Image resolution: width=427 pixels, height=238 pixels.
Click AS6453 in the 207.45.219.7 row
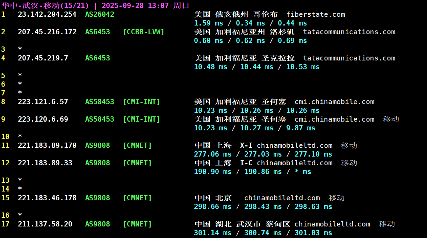point(97,58)
